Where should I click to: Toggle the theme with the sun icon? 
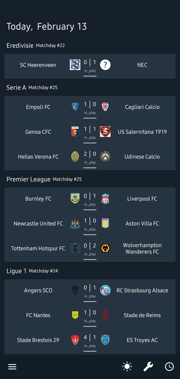coord(127,366)
